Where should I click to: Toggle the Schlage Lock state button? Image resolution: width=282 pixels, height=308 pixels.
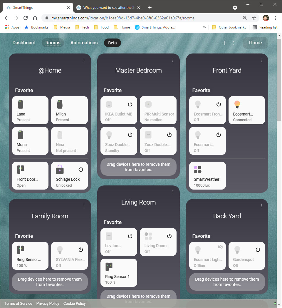coord(81,170)
